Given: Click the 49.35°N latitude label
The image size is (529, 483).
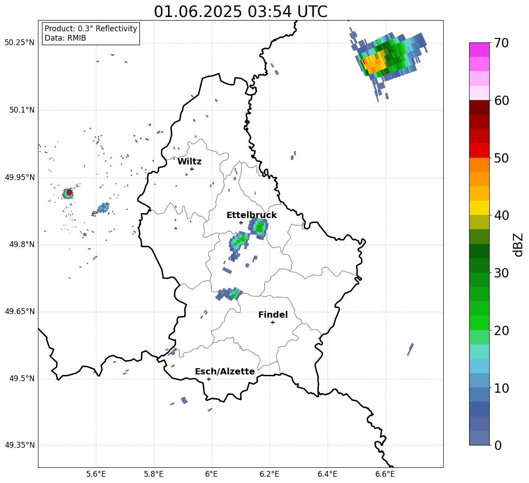Looking at the screenshot, I should [20, 445].
